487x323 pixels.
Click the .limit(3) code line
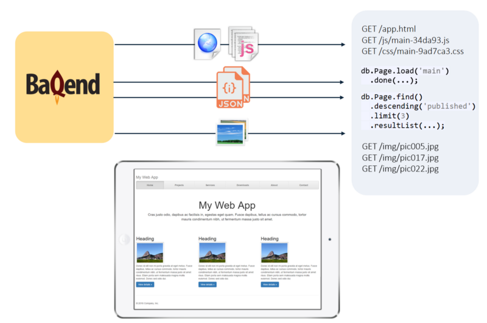[x=390, y=116]
